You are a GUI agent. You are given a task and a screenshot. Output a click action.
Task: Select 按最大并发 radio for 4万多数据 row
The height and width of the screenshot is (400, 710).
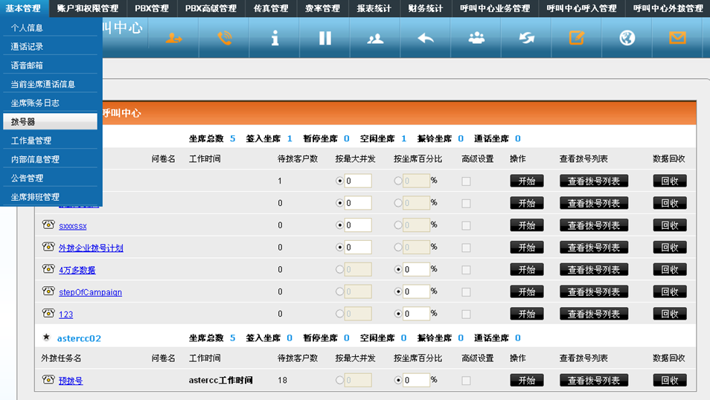click(x=340, y=270)
